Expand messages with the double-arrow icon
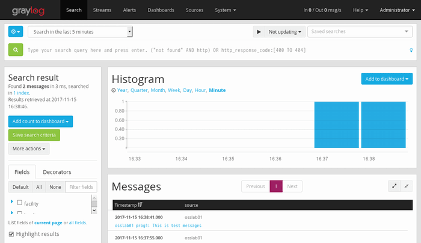The height and width of the screenshot is (243, 421). click(395, 186)
